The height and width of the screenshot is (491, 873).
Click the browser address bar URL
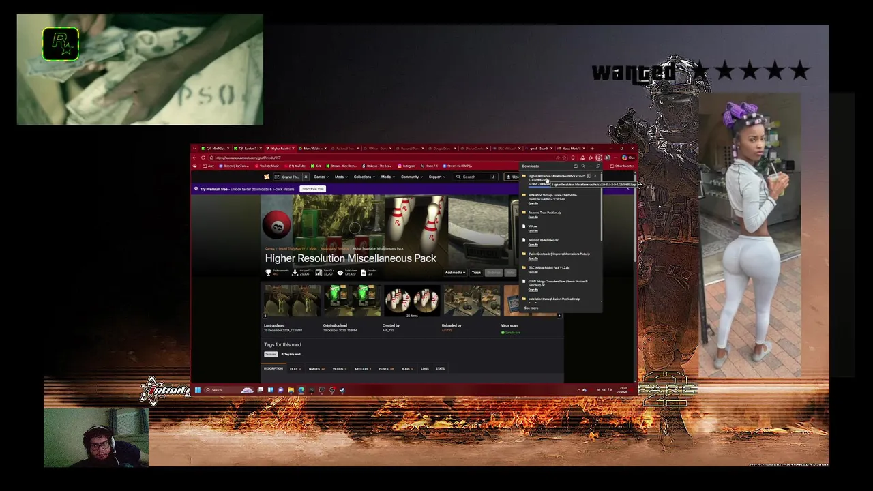tap(248, 158)
